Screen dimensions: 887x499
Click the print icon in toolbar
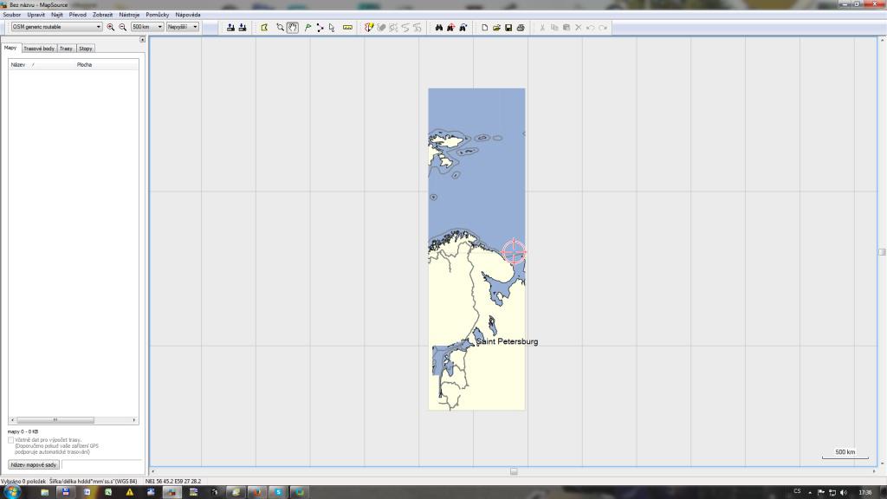pyautogui.click(x=520, y=27)
